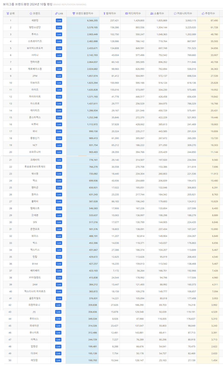Image resolution: width=223 pixels, height=367 pixels.
Task: Open the Link button in 갓세븐 row
Action: pyautogui.click(x=59, y=215)
